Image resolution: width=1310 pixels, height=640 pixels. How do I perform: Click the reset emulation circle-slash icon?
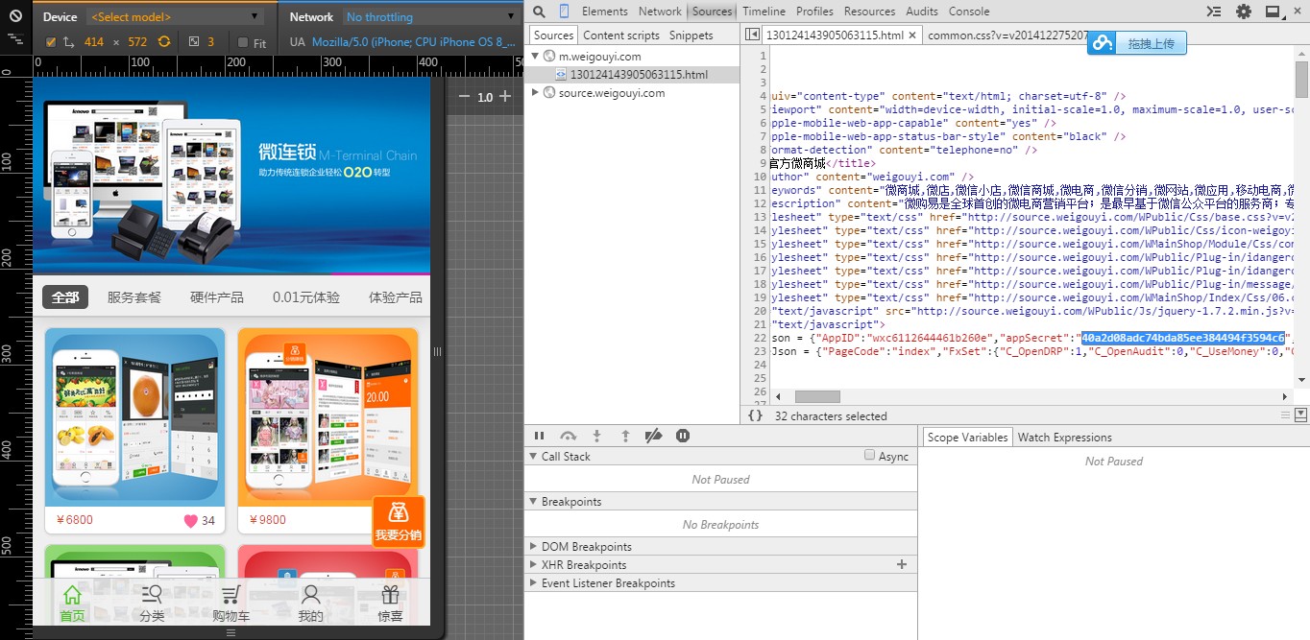tap(15, 16)
